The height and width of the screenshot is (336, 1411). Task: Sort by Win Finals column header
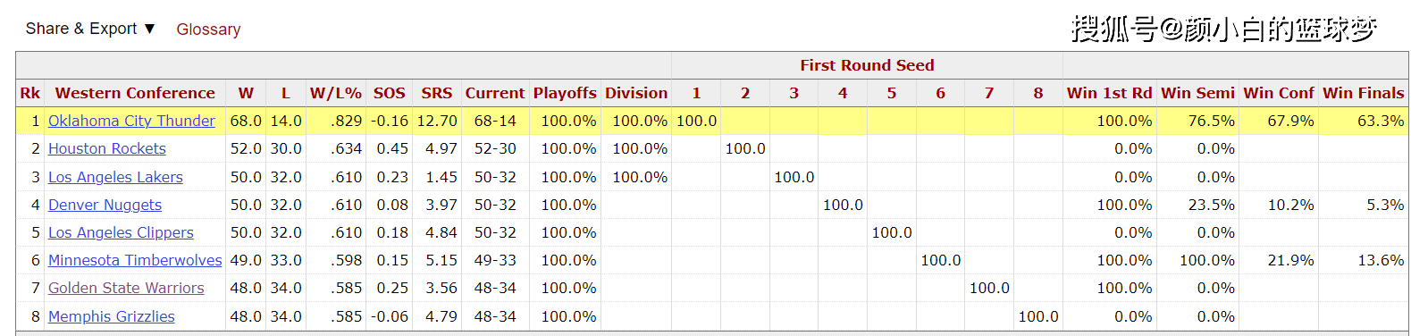pyautogui.click(x=1364, y=93)
